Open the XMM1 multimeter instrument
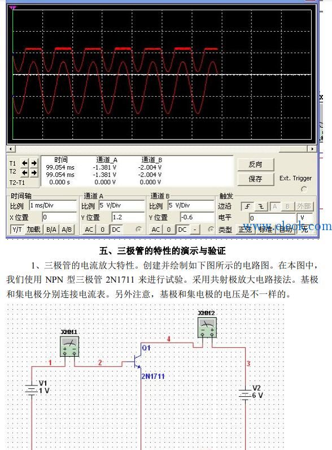The height and width of the screenshot is (450, 332). click(x=69, y=347)
